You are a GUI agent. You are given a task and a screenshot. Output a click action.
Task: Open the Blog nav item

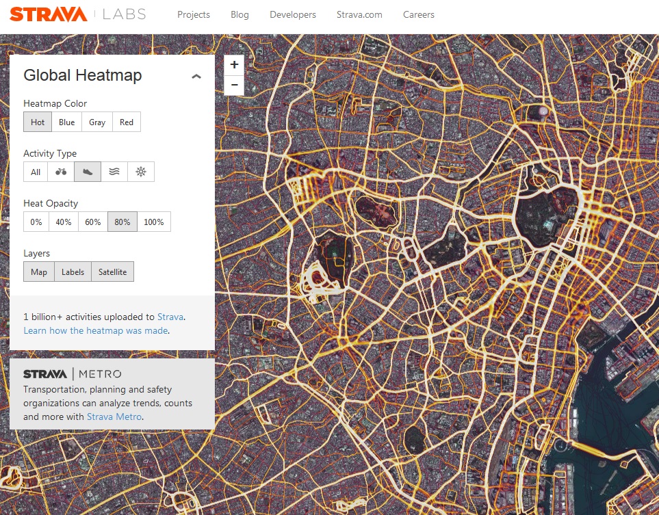pos(240,14)
